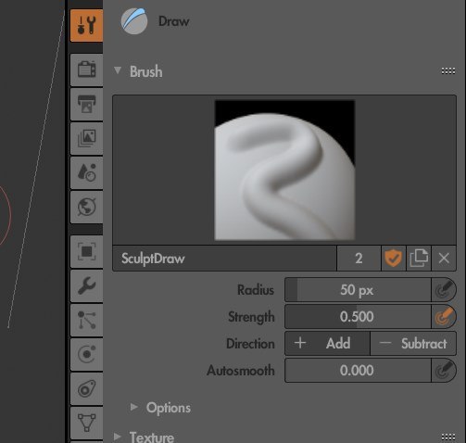Open the Physics properties icon
The width and height of the screenshot is (466, 443).
click(x=87, y=354)
